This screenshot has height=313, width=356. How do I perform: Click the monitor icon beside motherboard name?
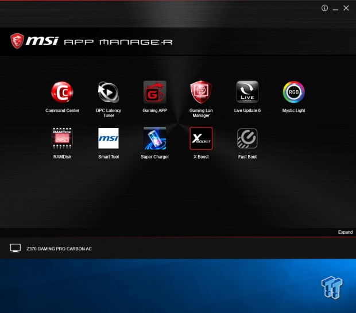(16, 248)
